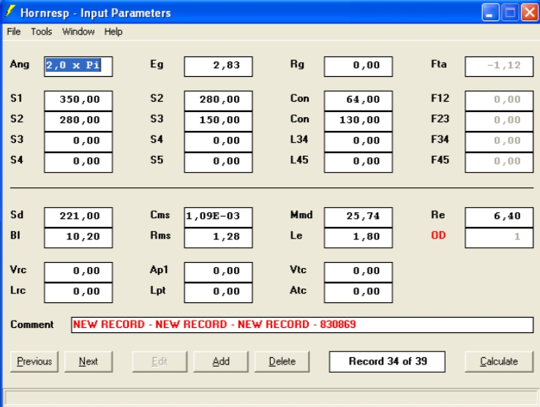Open the Help menu
Image resolution: width=540 pixels, height=407 pixels.
click(113, 31)
